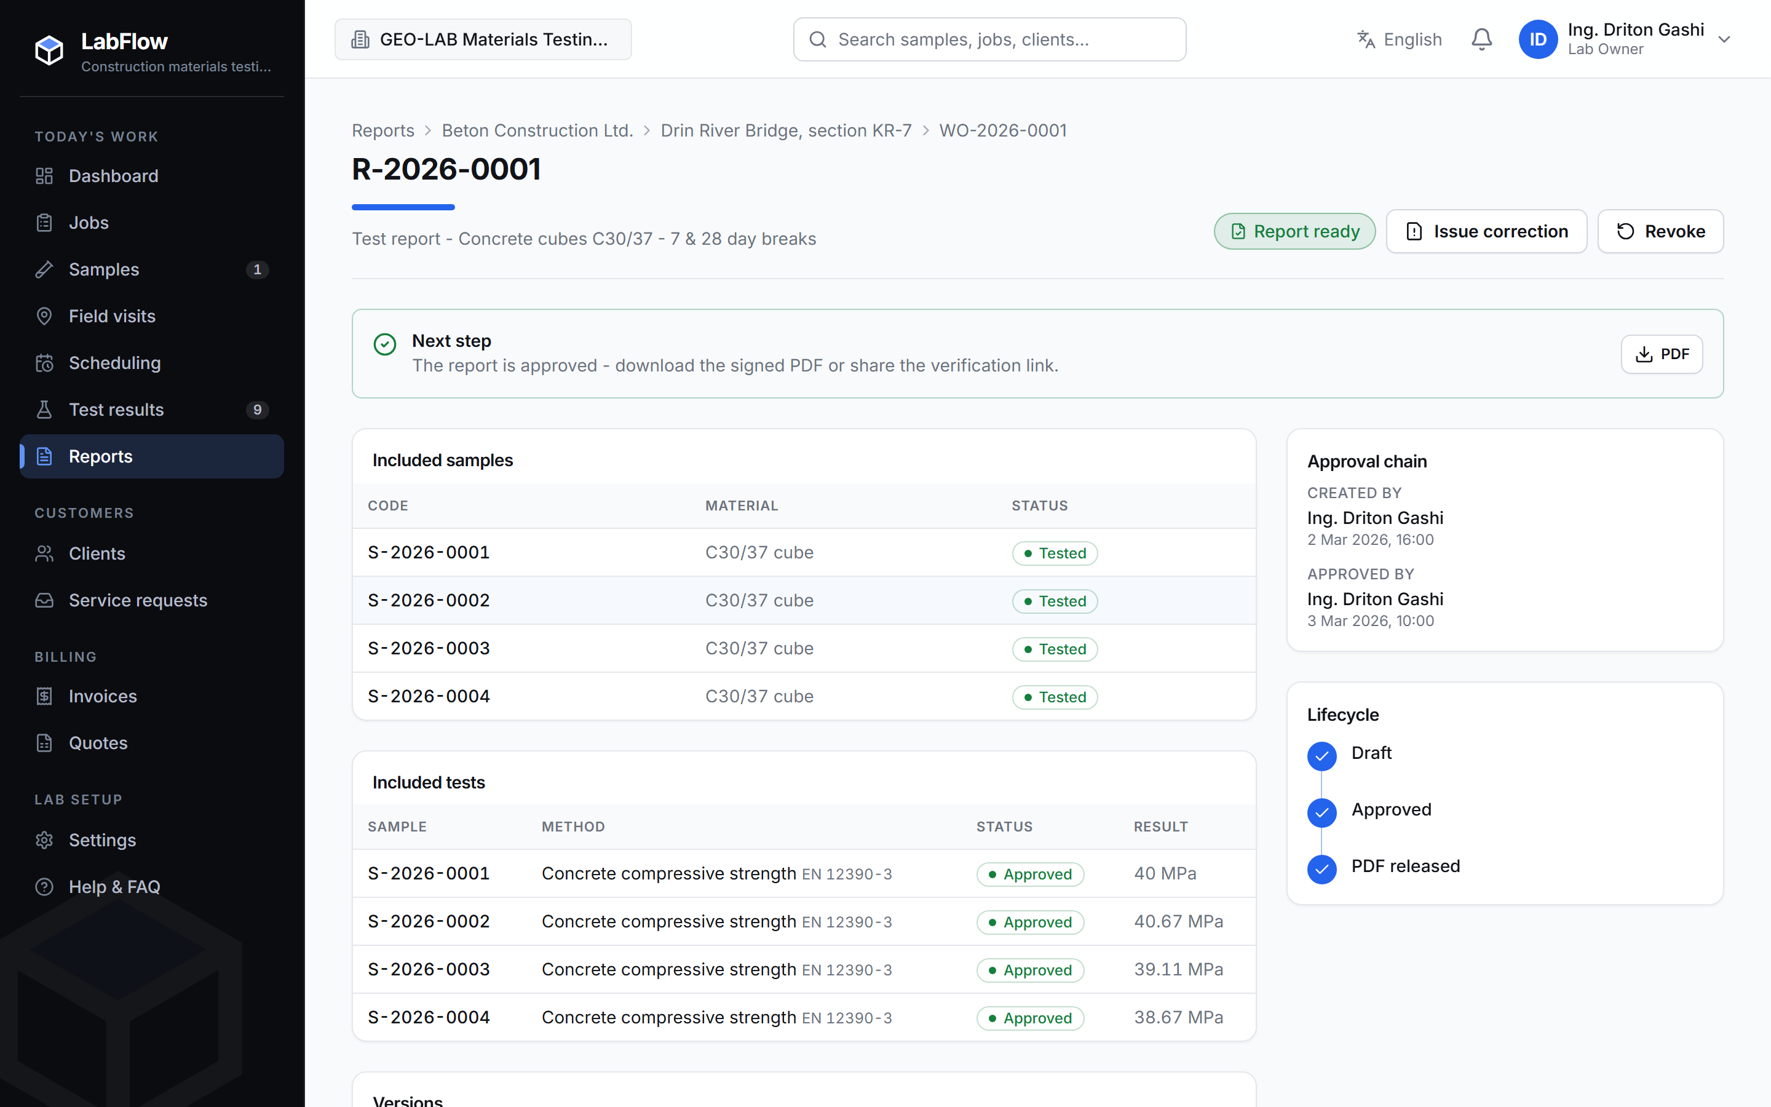Open sample S-2026-0003 in Included samples
This screenshot has width=1771, height=1107.
(429, 649)
